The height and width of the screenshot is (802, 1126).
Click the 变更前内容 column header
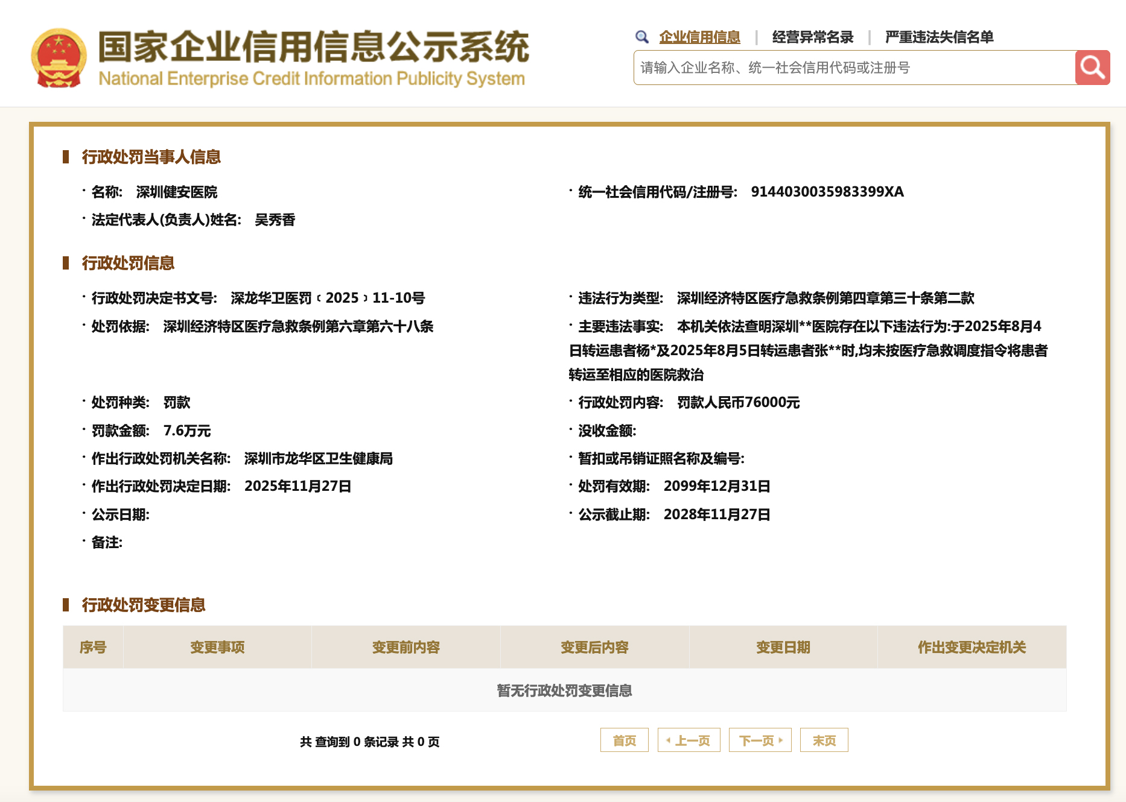click(x=406, y=647)
